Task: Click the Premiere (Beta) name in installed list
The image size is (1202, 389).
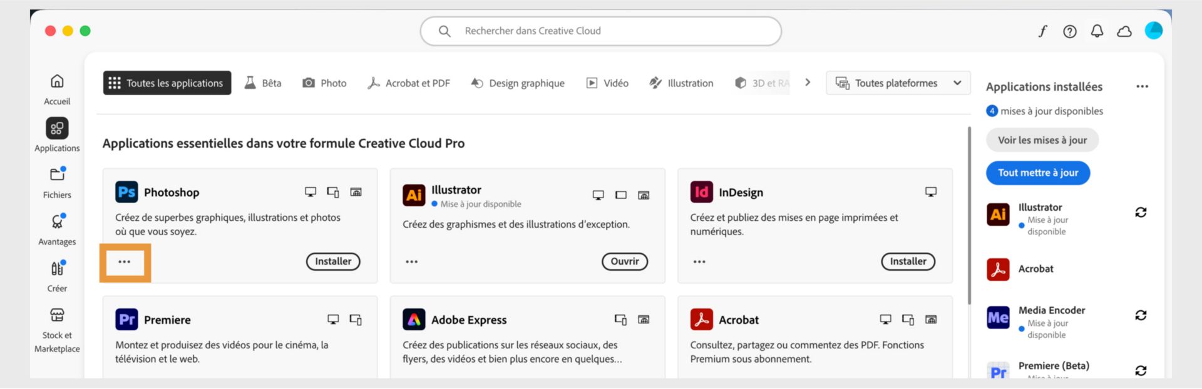Action: 1054,366
